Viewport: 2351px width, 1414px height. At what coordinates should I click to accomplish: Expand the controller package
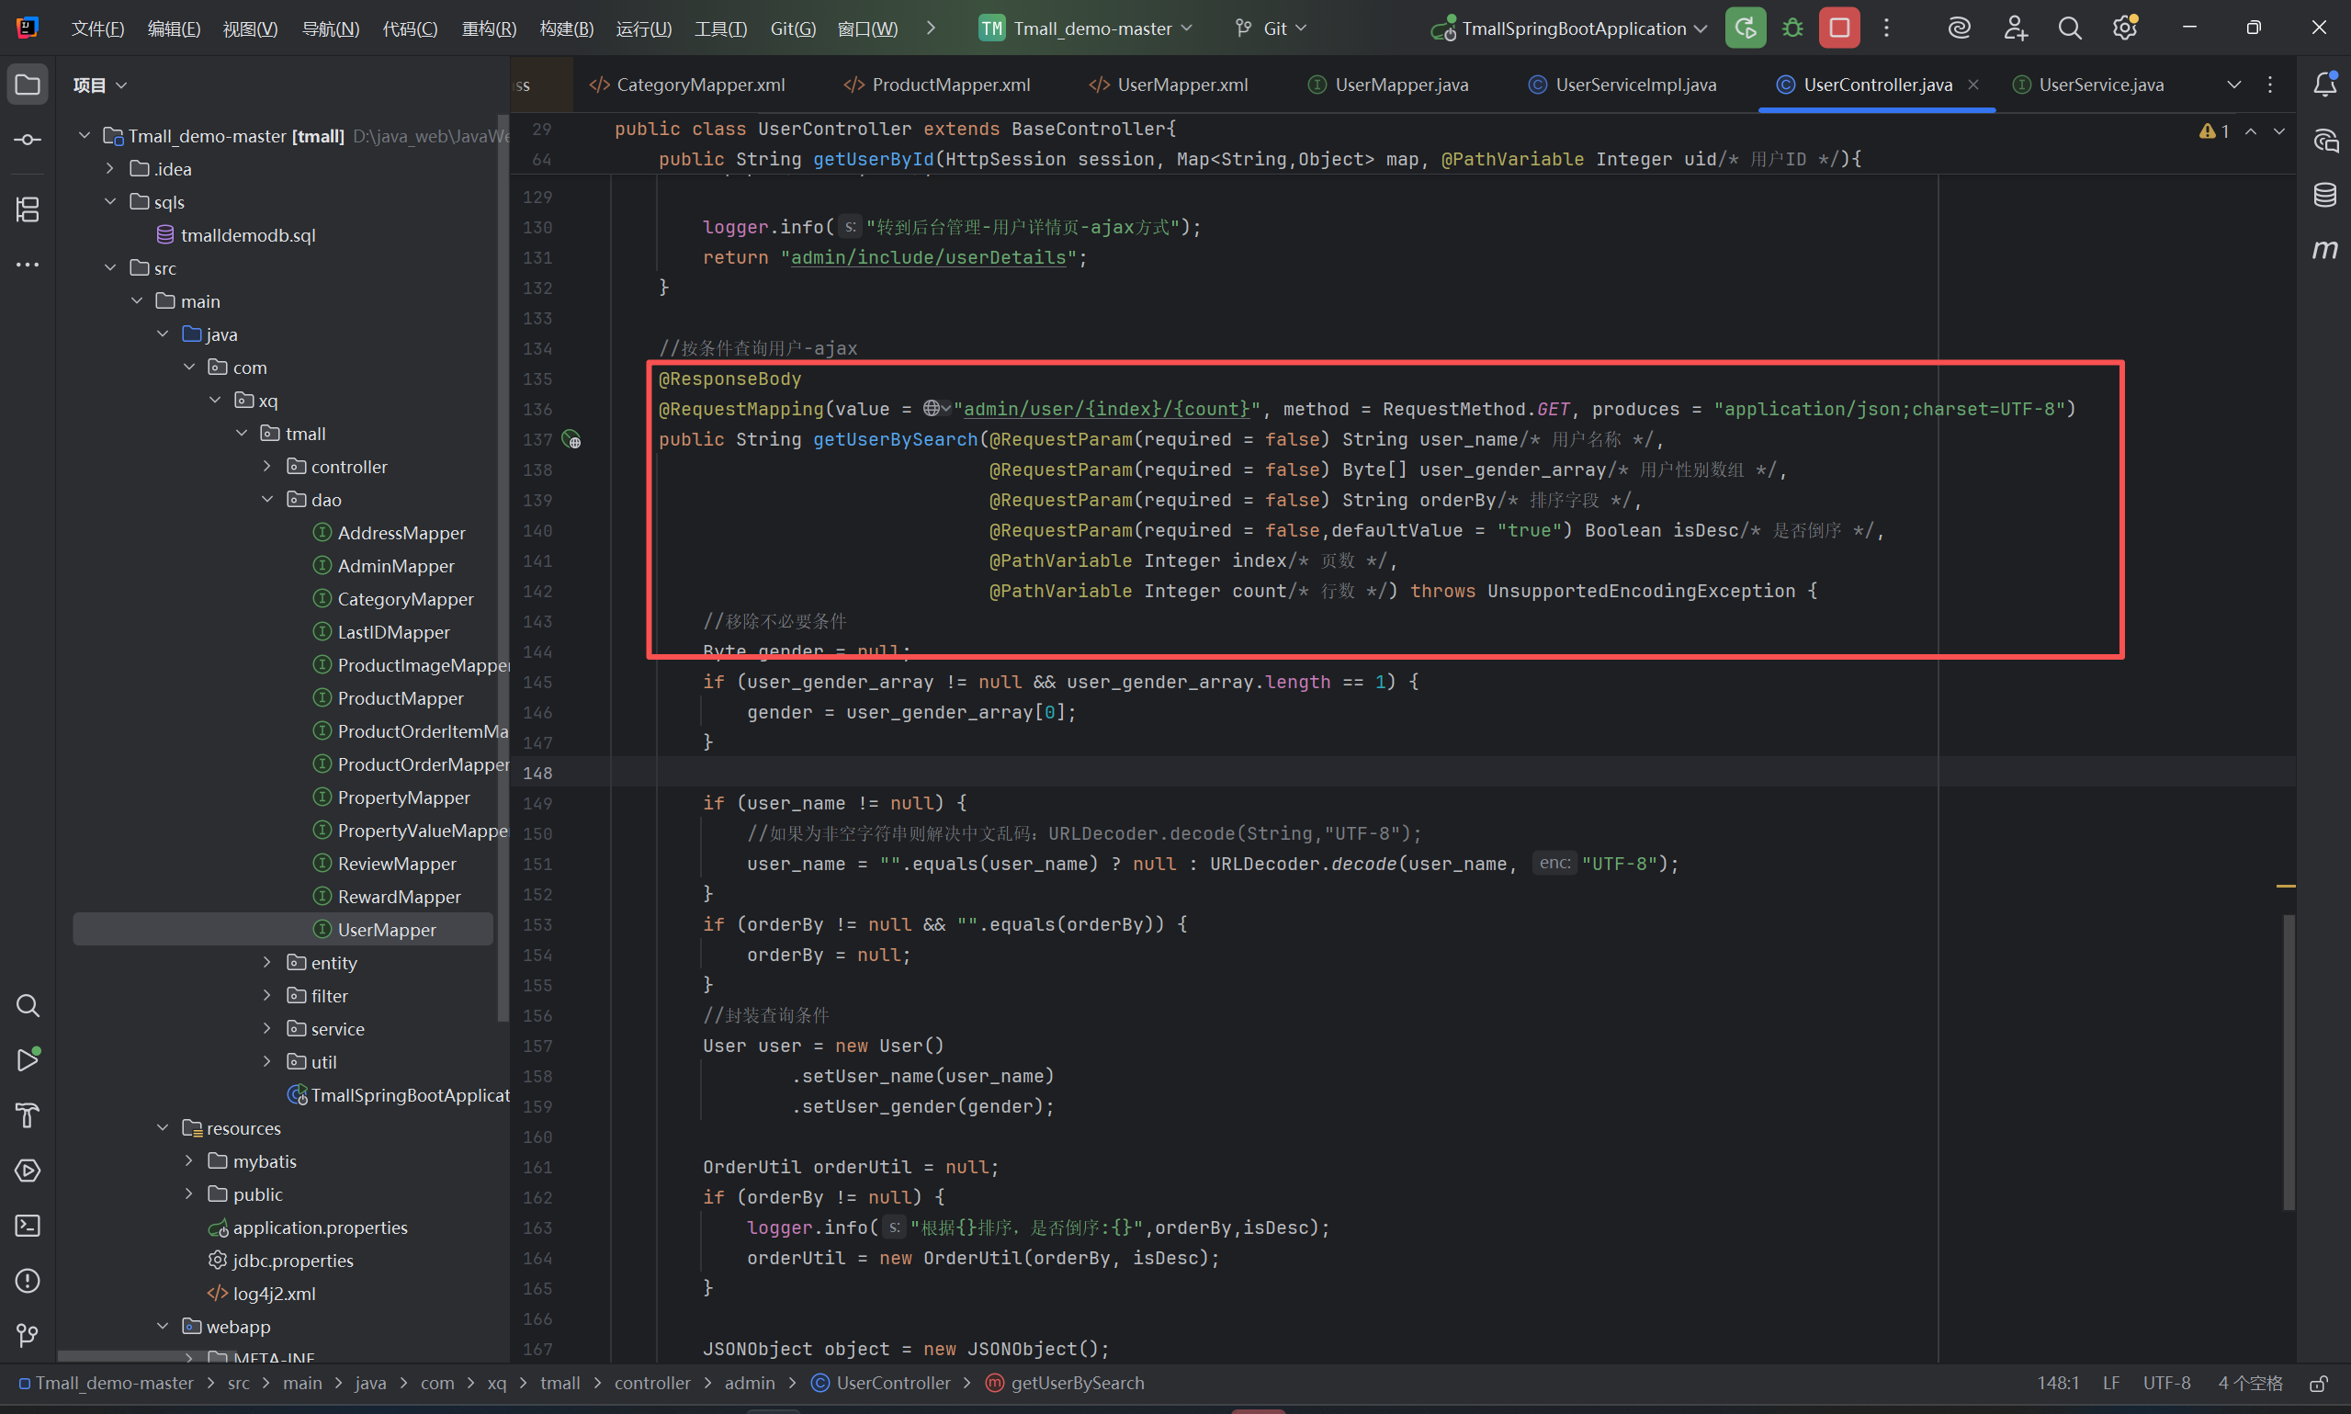click(x=267, y=467)
